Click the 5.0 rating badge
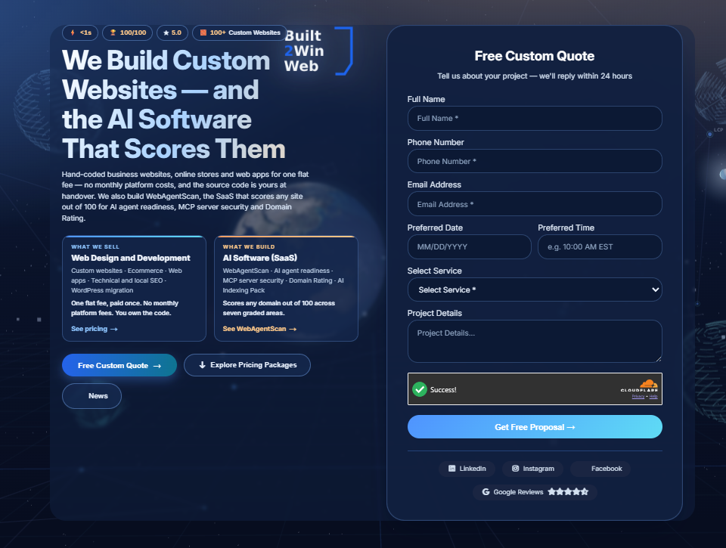The image size is (726, 548). [172, 33]
